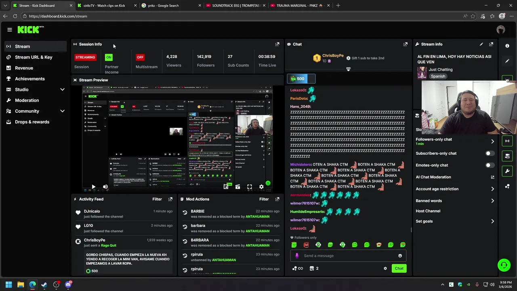Open the emoji picker in message box
This screenshot has height=291, width=517.
pyautogui.click(x=400, y=255)
